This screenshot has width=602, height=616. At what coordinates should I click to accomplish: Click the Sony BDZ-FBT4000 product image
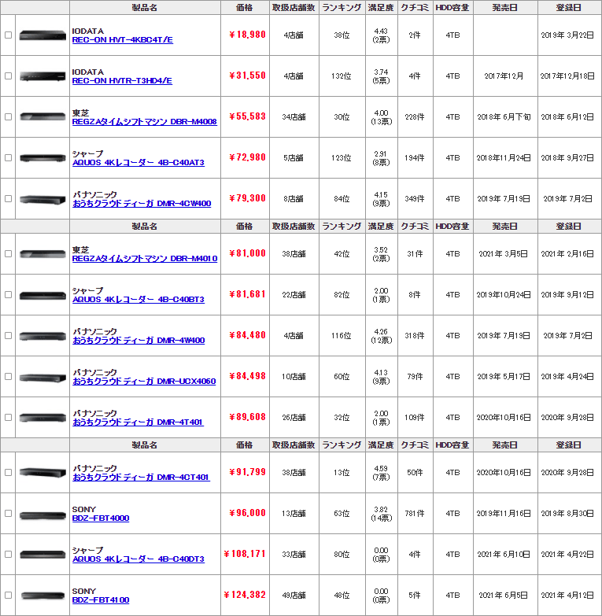(x=42, y=515)
